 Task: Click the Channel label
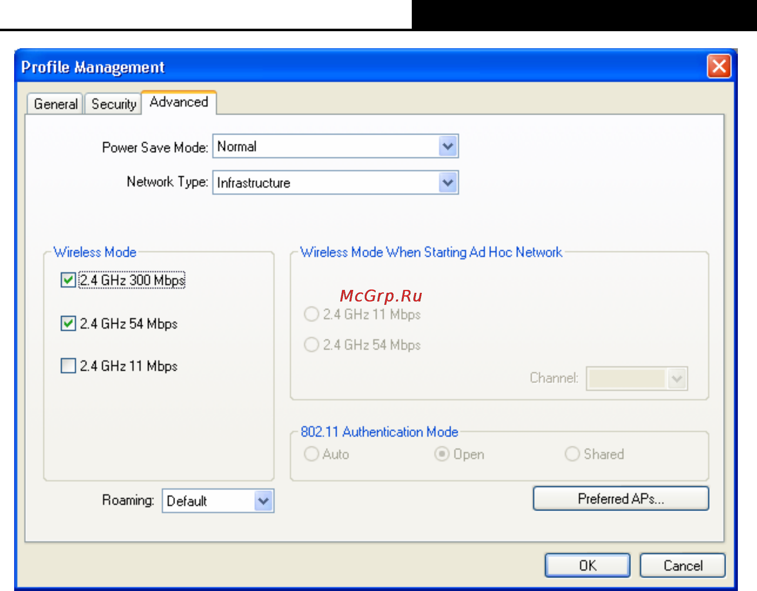point(554,378)
